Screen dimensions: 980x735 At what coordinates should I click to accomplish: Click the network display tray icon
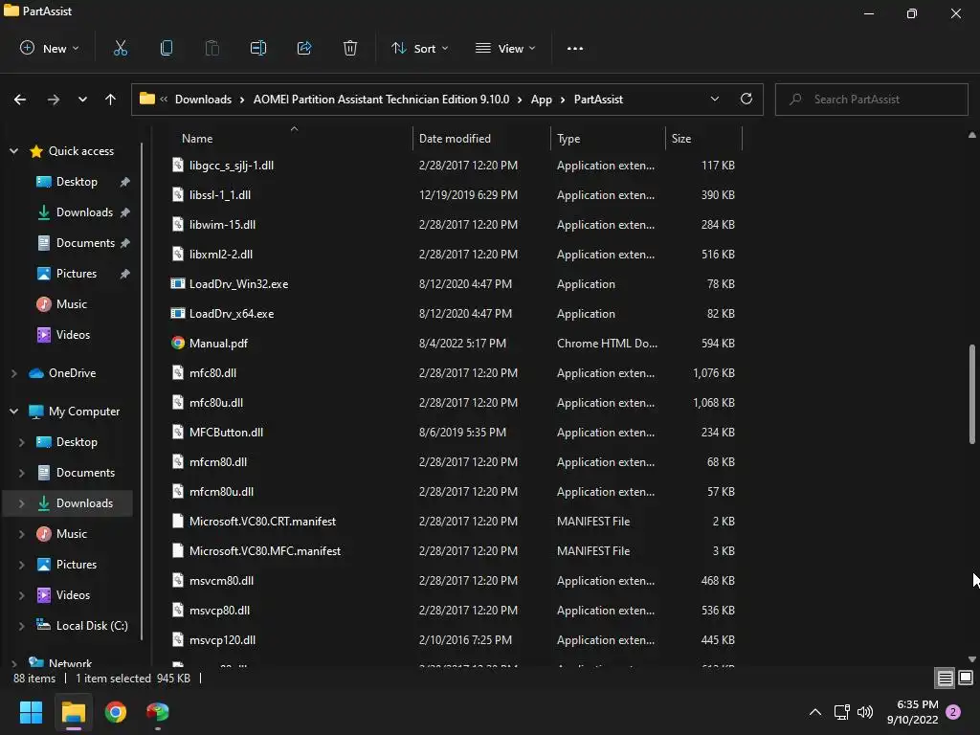click(841, 712)
